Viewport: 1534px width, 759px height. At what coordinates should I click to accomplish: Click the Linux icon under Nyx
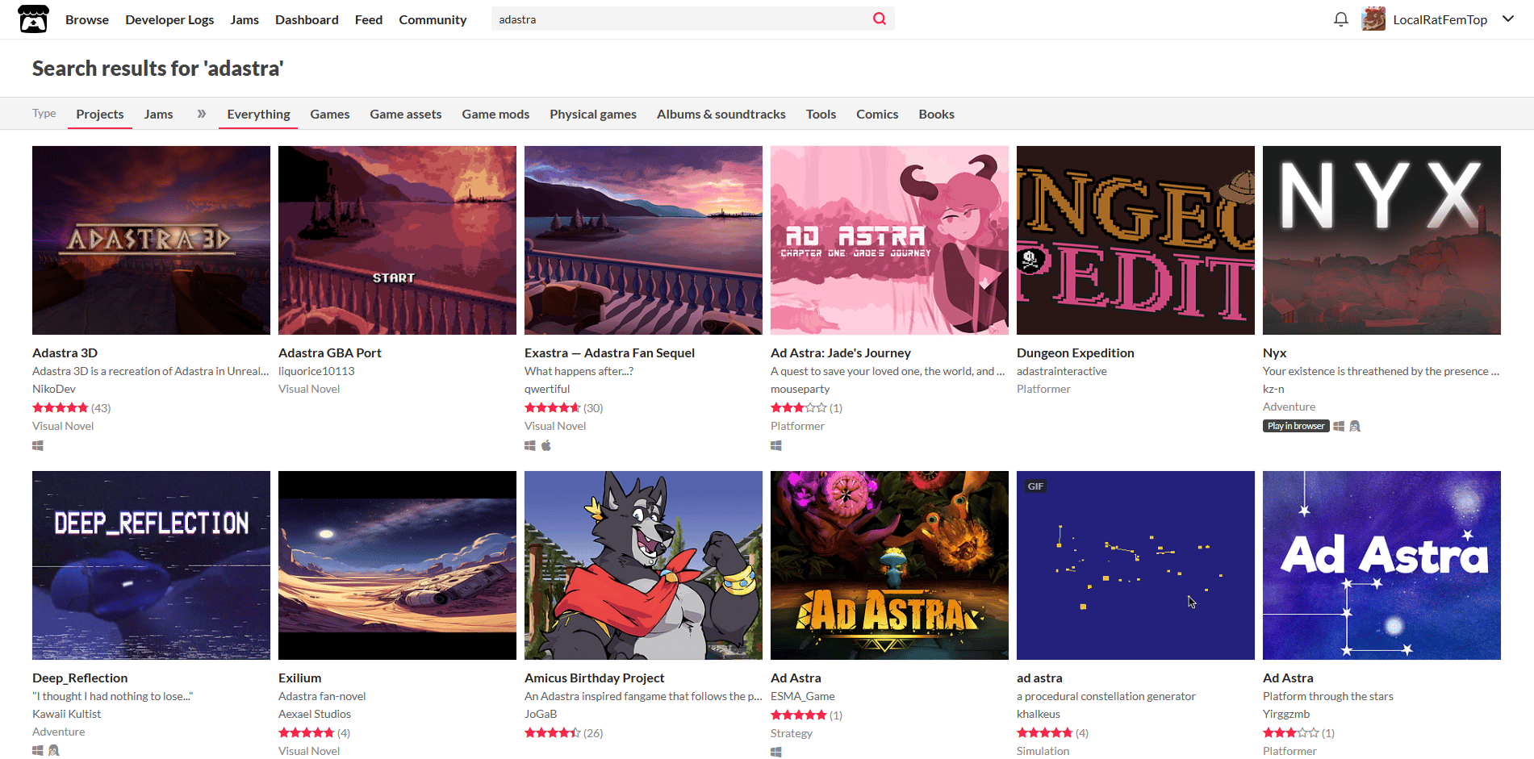point(1355,426)
